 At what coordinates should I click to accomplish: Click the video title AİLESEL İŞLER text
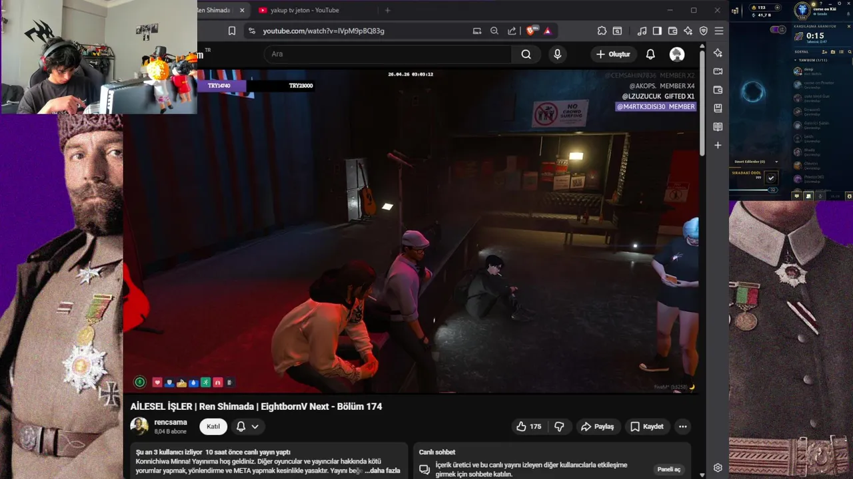pyautogui.click(x=256, y=406)
